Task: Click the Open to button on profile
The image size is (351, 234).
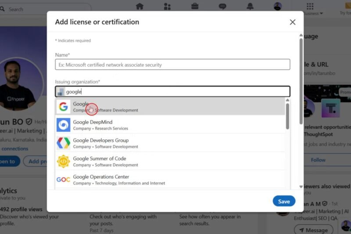Action: click(9, 161)
